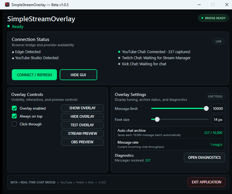This screenshot has height=194, width=232.
Task: Click the HIDE OVERLAY button
Action: point(82,117)
